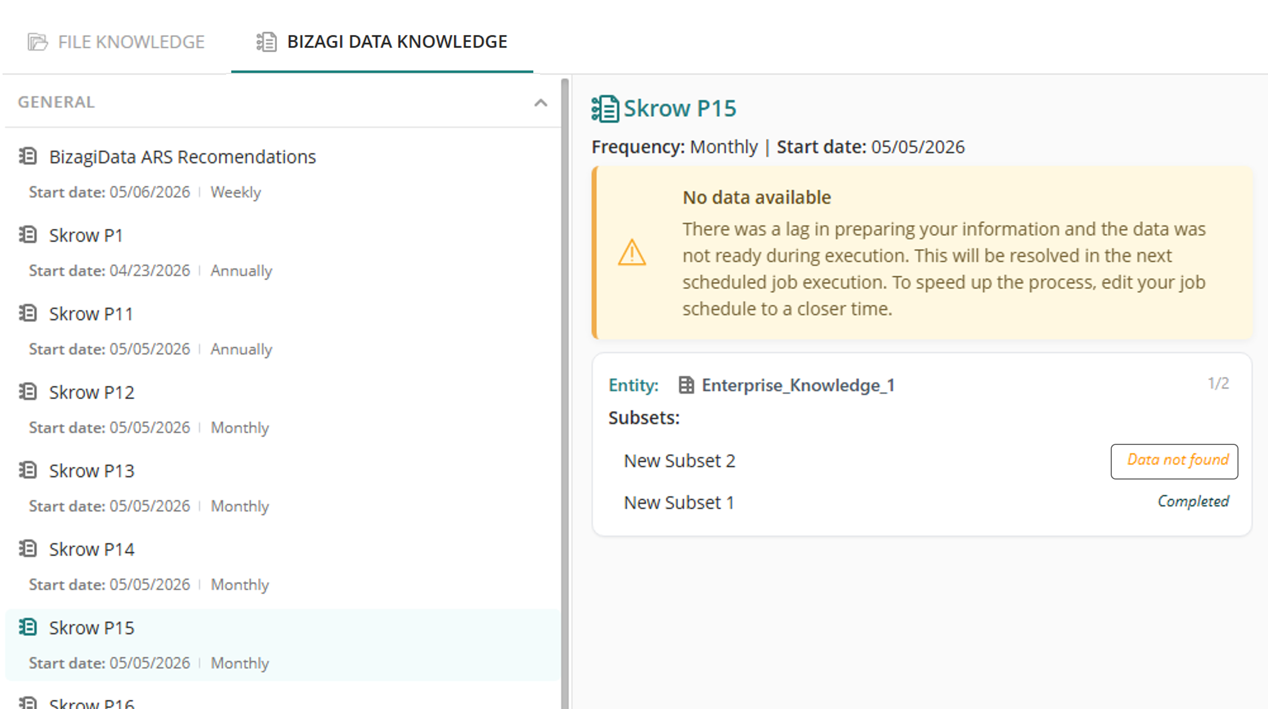1268x709 pixels.
Task: Click the Skrow P1 data icon
Action: (28, 235)
